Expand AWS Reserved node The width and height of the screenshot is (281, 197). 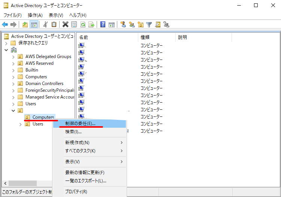[x=13, y=64]
